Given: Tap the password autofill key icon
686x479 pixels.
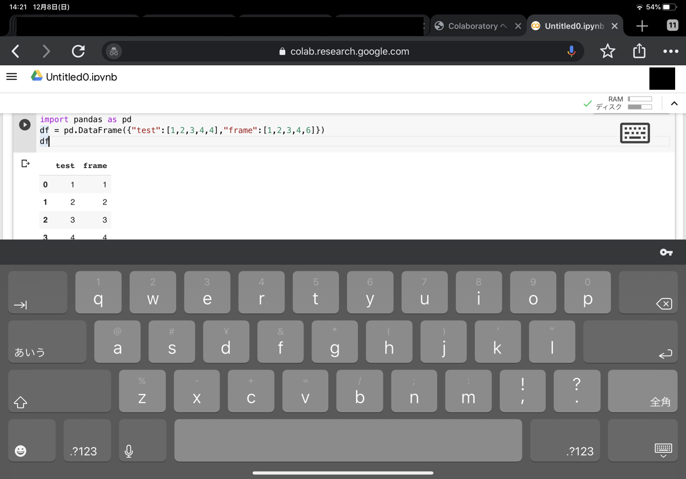Looking at the screenshot, I should [x=666, y=252].
